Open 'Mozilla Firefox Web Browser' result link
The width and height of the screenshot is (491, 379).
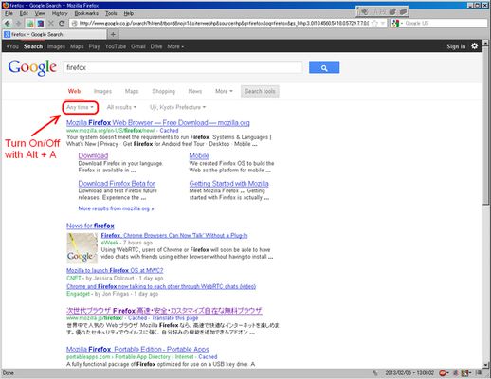point(158,123)
